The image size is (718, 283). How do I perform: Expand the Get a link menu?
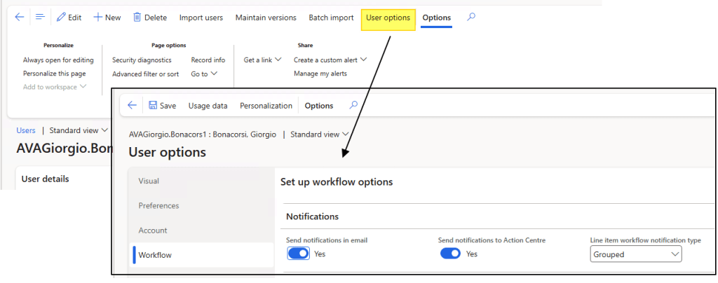(262, 60)
